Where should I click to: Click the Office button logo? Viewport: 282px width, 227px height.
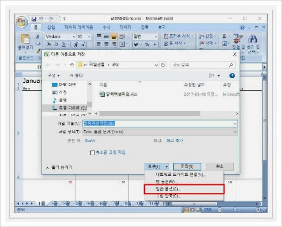click(22, 22)
